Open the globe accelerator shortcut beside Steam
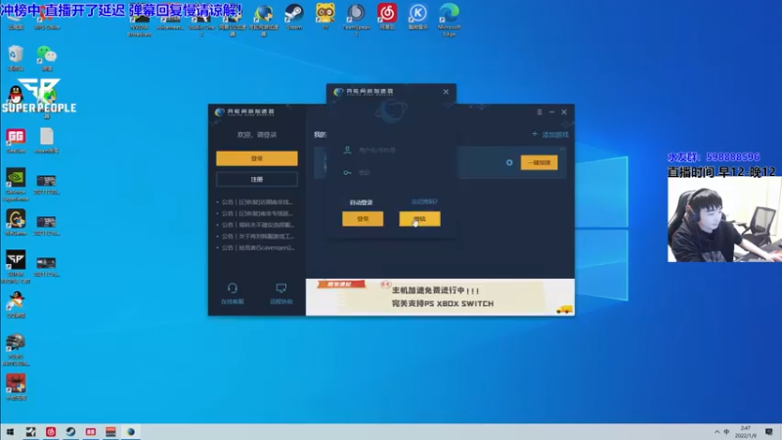The width and height of the screenshot is (782, 440). point(263,19)
